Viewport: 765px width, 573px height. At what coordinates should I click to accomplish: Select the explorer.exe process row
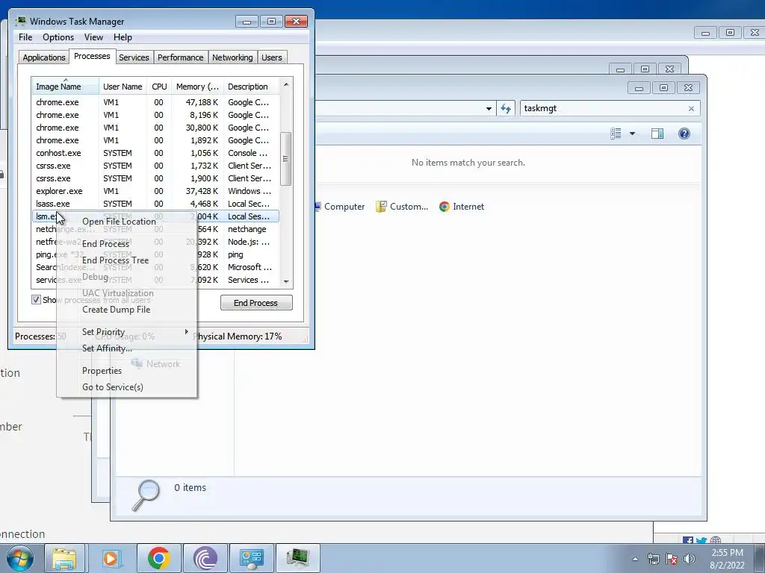point(155,191)
